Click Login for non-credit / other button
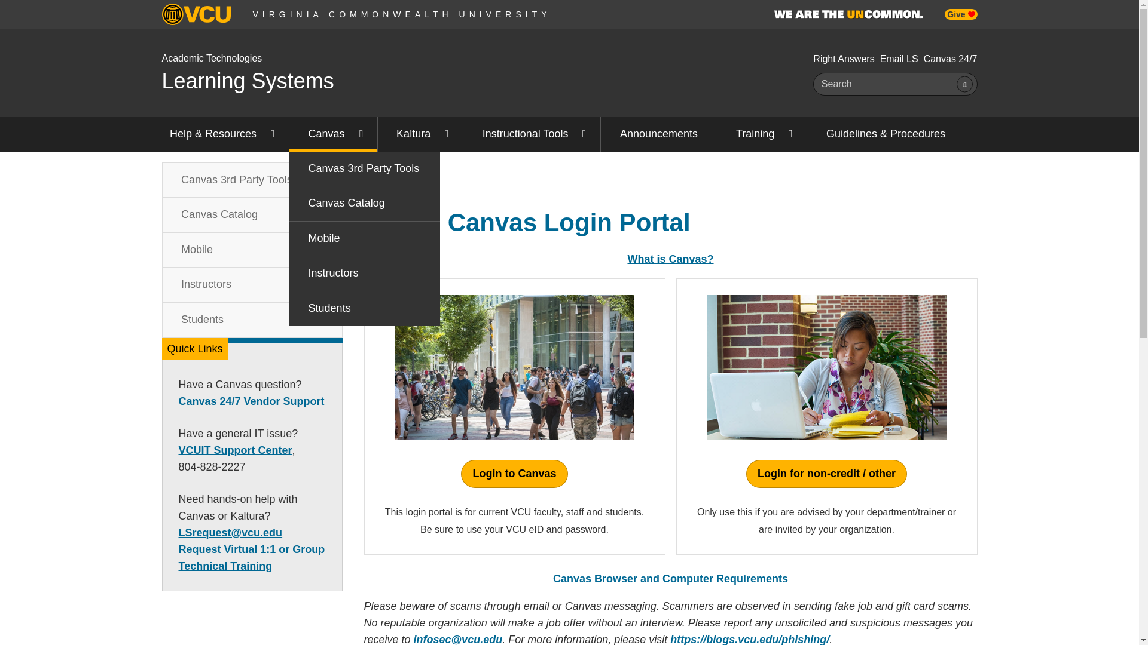Image resolution: width=1148 pixels, height=645 pixels. click(826, 474)
